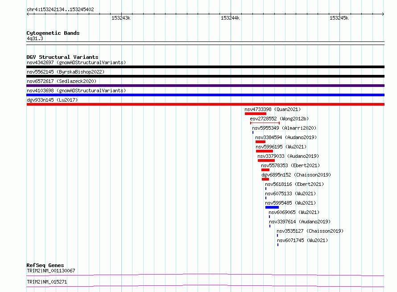
Task: Click variant label nsv5578353 (Ebert2021)
Action: 290,165
